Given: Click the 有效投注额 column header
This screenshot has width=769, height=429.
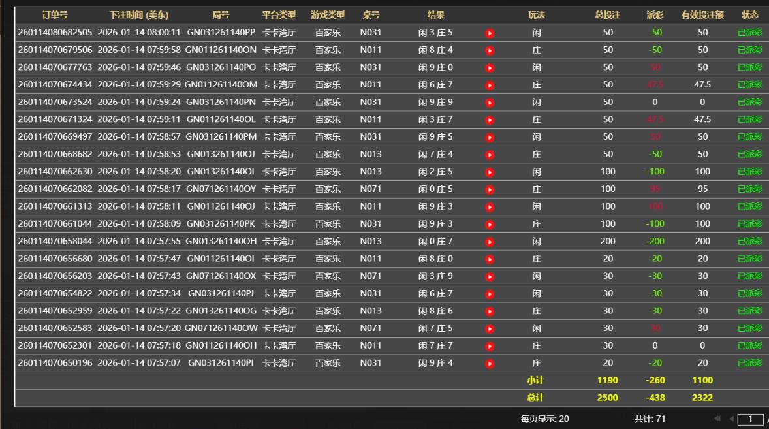Looking at the screenshot, I should [x=702, y=14].
